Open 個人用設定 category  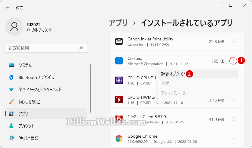pyautogui.click(x=46, y=102)
